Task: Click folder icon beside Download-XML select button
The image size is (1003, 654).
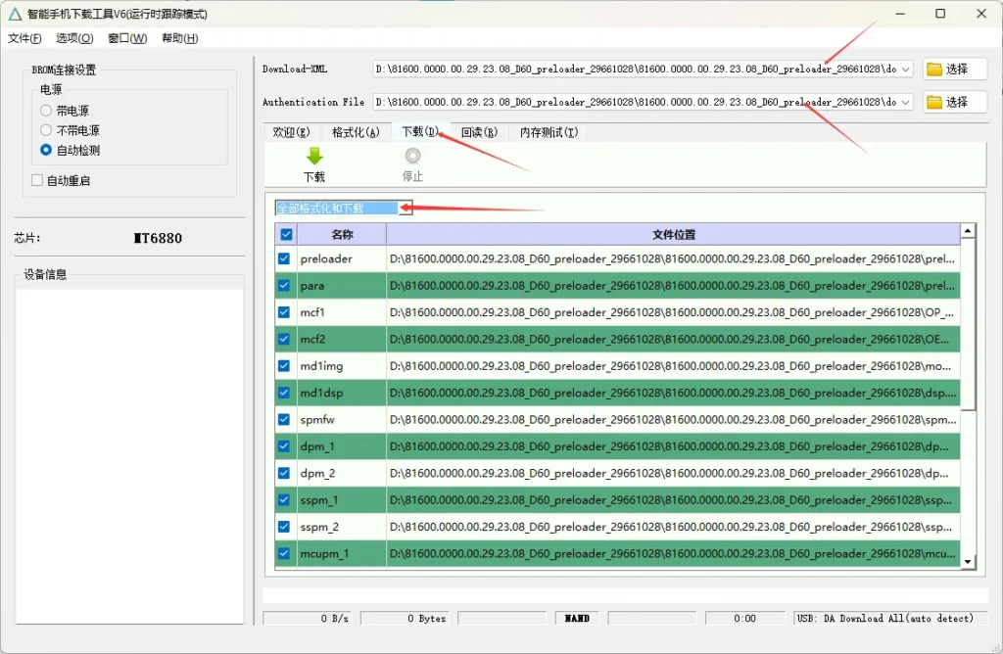Action: (934, 70)
